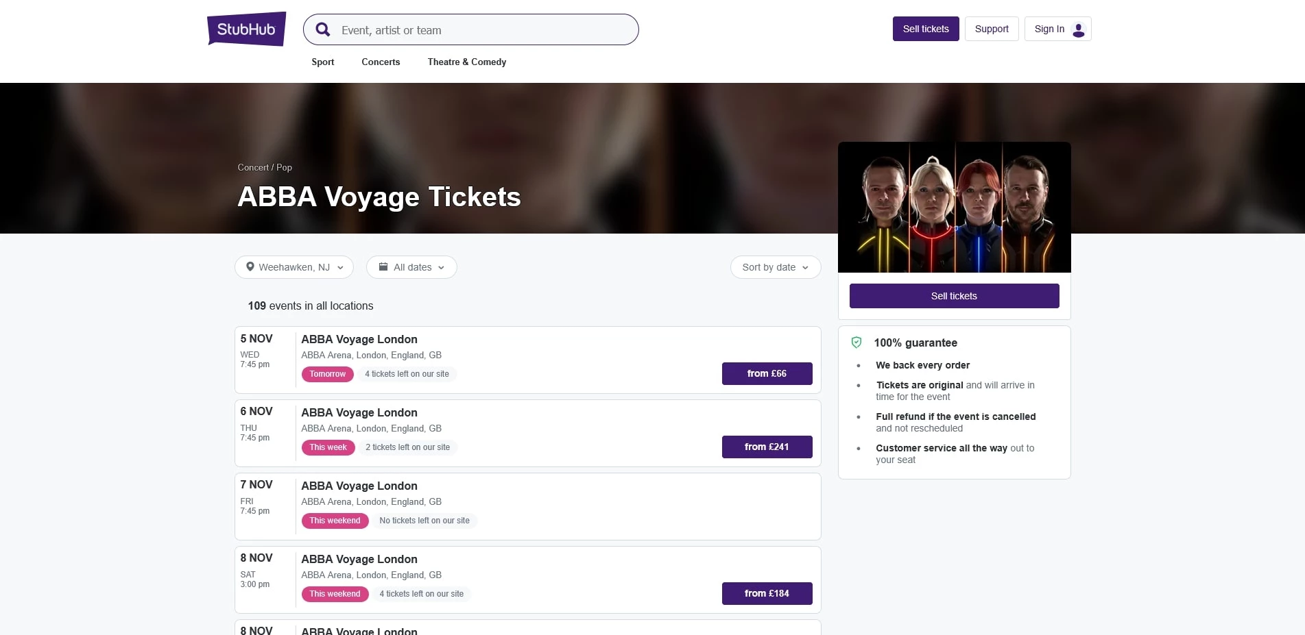
Task: Click the 'This weekend' badge on 8 NOV event
Action: tap(335, 593)
